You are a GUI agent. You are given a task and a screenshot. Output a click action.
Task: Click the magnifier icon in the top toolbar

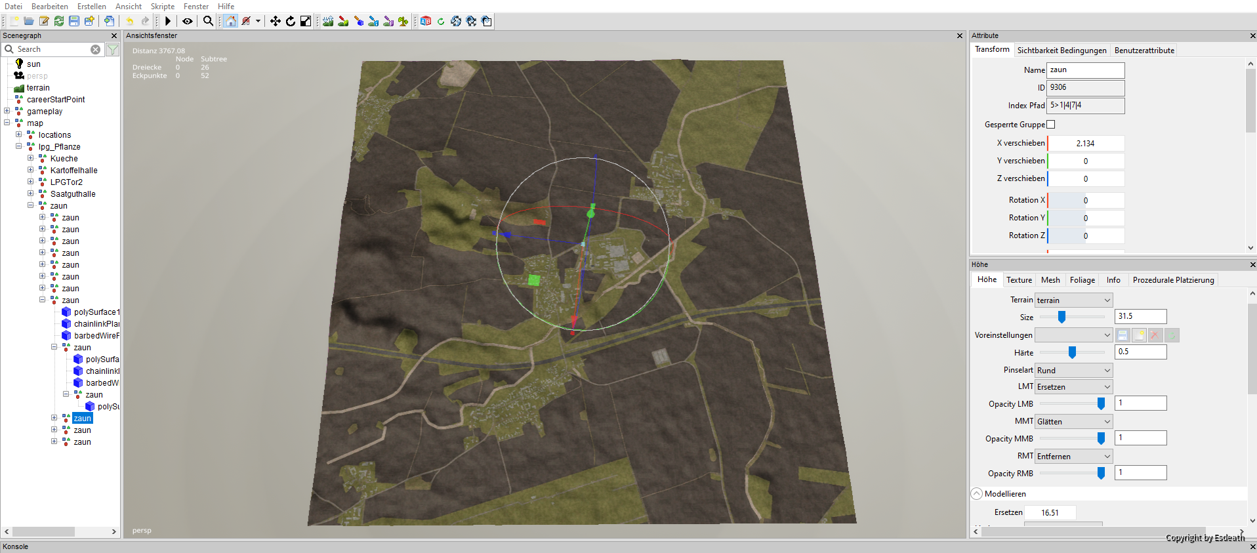[208, 21]
